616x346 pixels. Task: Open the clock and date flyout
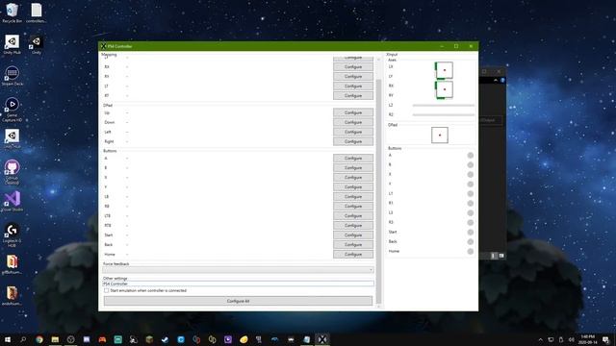click(588, 339)
